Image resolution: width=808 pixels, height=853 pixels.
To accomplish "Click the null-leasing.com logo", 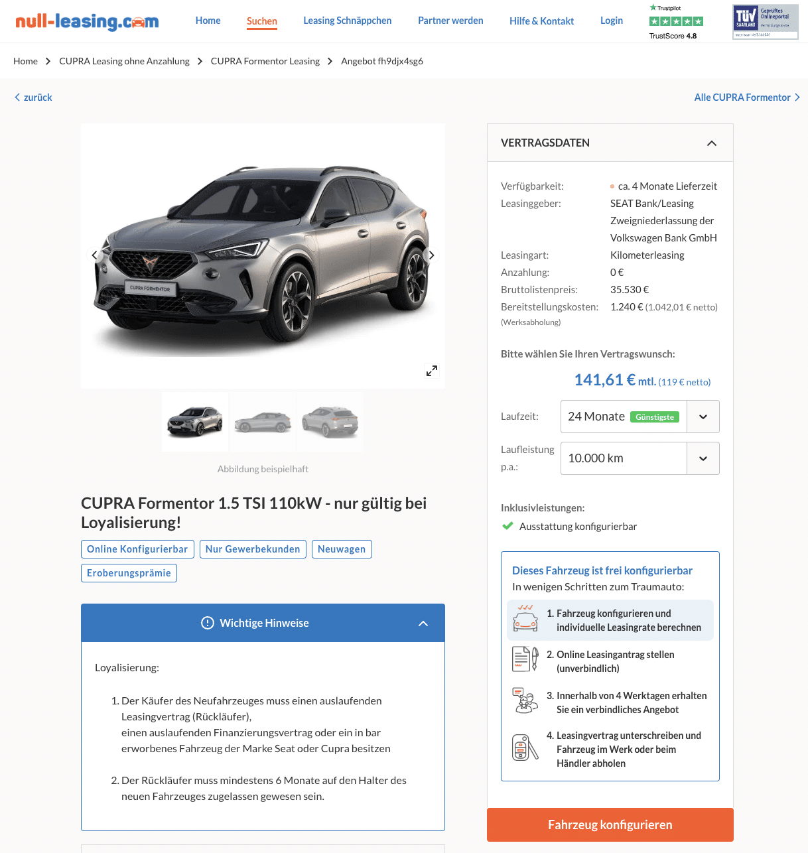I will point(87,21).
